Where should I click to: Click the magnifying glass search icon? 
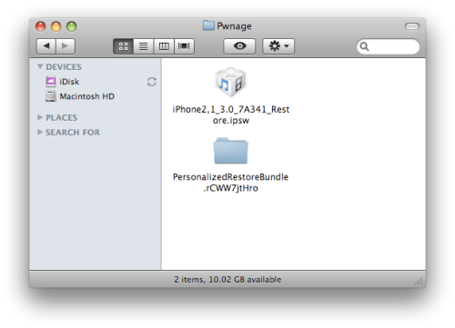tap(364, 46)
